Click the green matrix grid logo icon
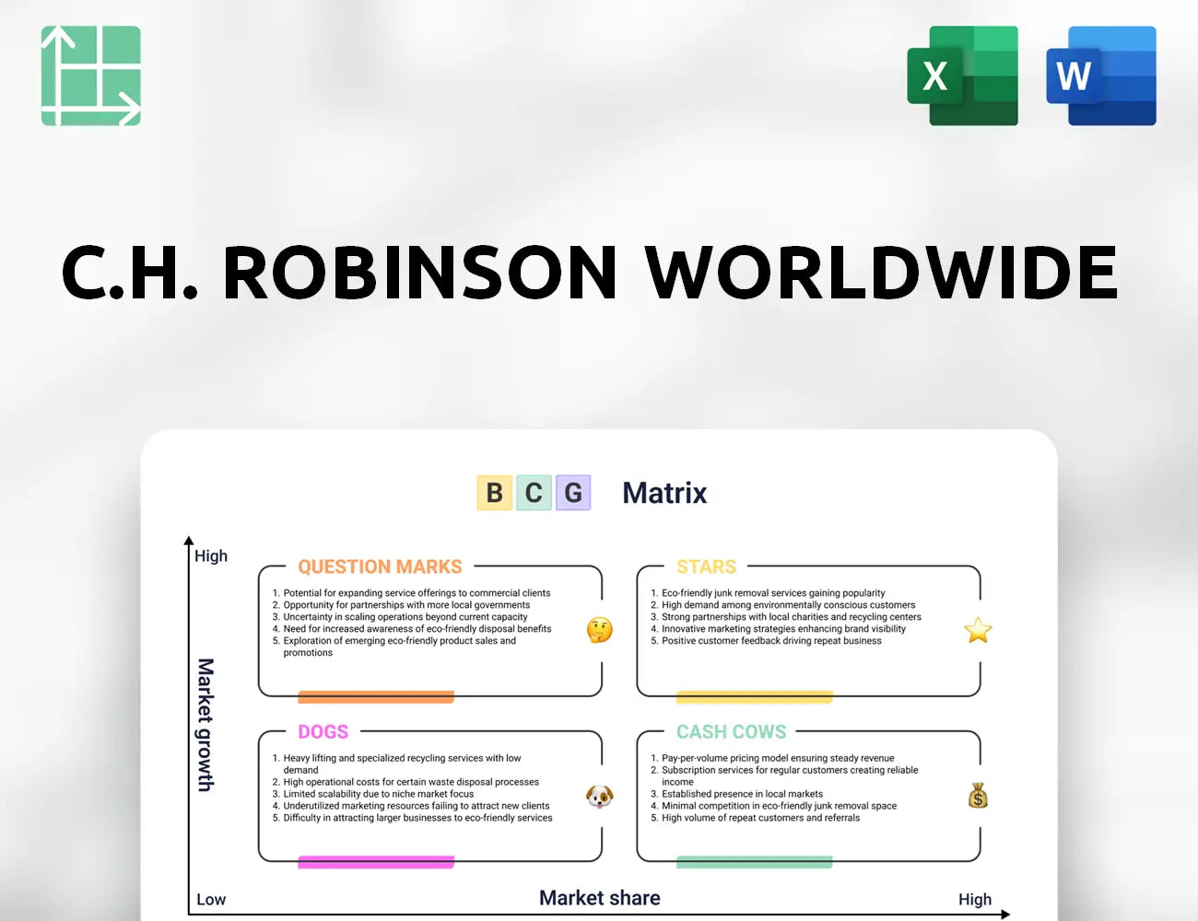The image size is (1198, 921). pos(91,76)
